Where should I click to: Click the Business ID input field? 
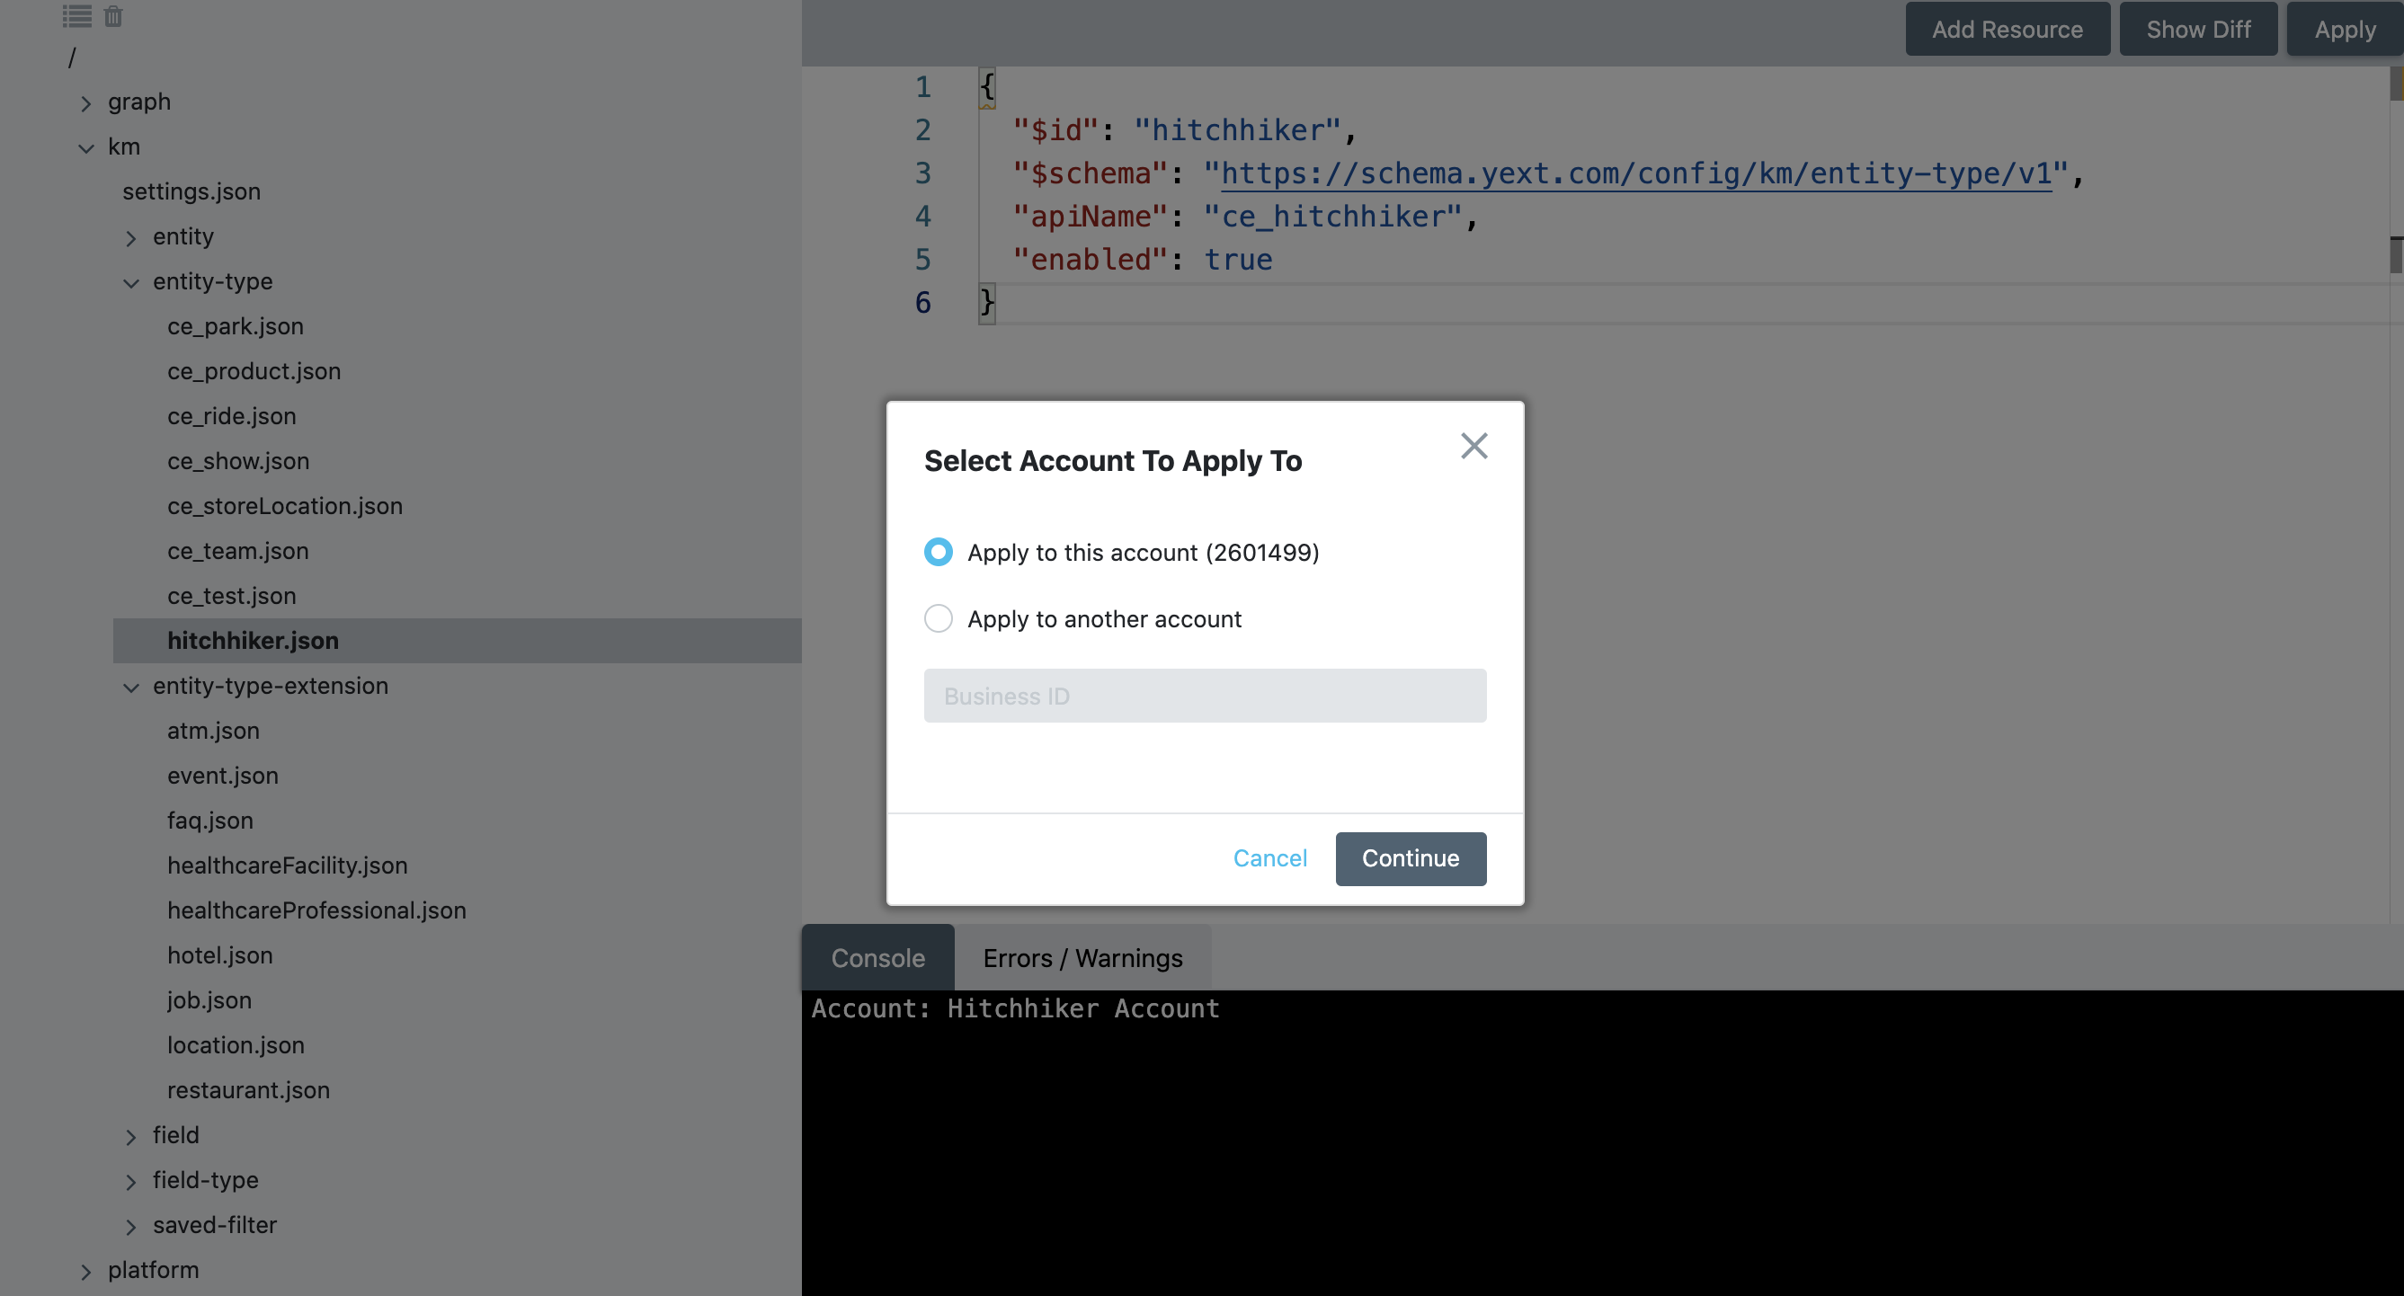(1205, 696)
